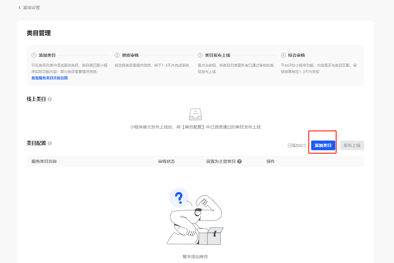Click the step 2 circle number icon
394x263 pixels.
(x=117, y=55)
